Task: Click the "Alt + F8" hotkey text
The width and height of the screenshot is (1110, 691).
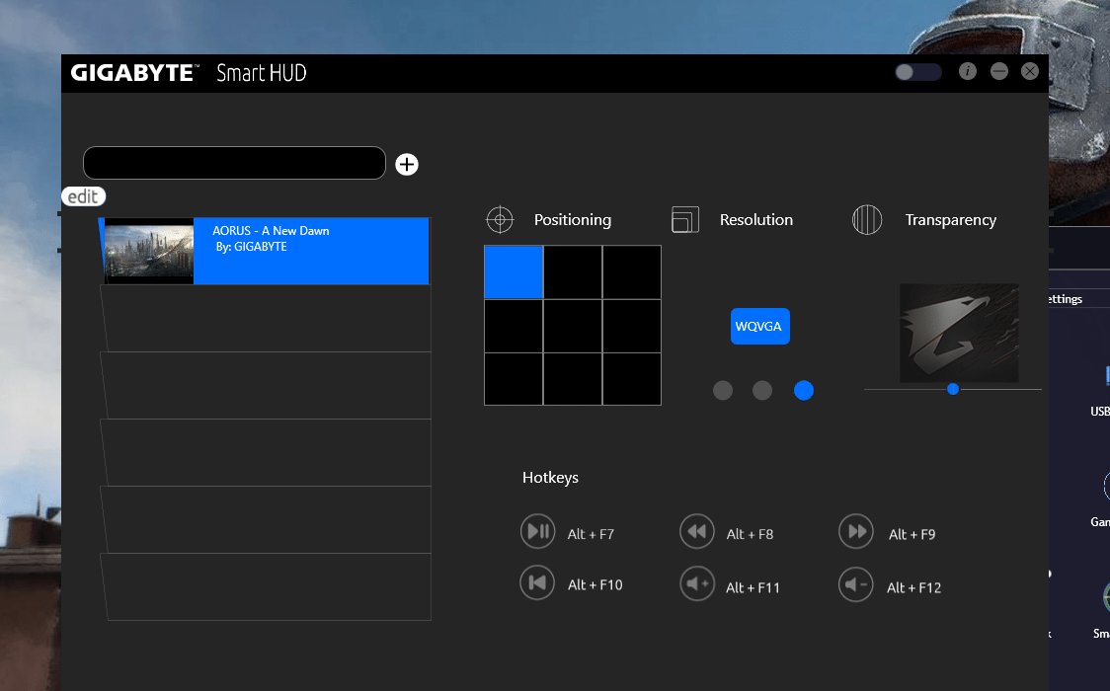Action: 750,534
